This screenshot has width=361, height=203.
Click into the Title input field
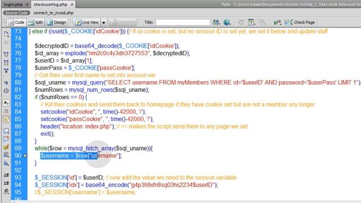pyautogui.click(x=183, y=23)
